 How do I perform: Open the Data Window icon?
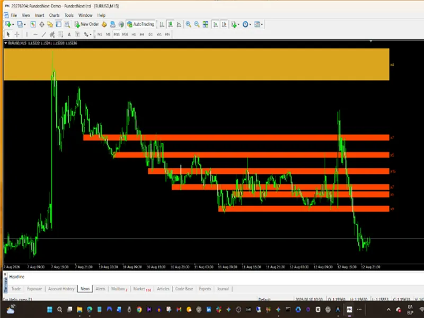[42, 24]
